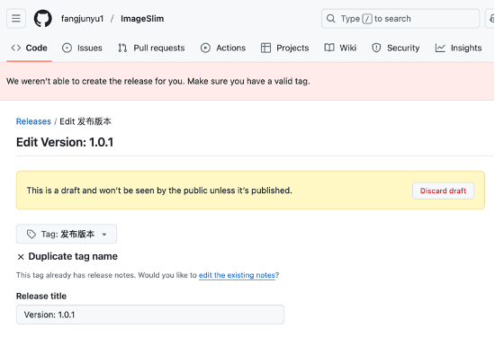This screenshot has height=337, width=495.
Task: Expand the Tag: 发布版本 dropdown
Action: (67, 234)
